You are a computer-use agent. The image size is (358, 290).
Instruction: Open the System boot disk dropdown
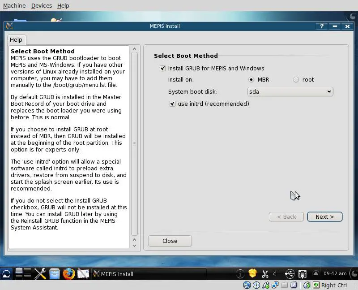290,91
